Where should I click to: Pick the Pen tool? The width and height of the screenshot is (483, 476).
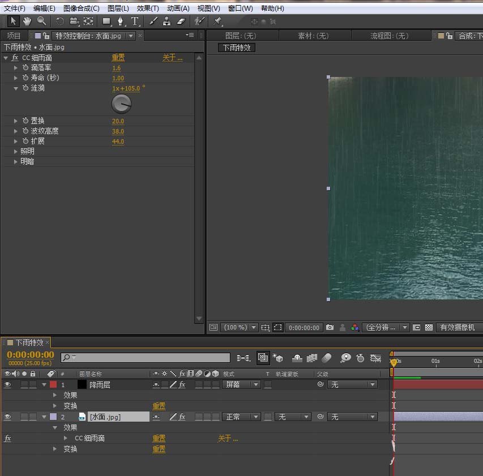[x=121, y=21]
